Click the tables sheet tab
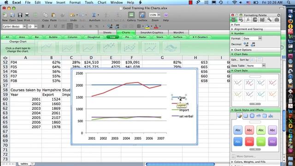295x166 pixels. [x=24, y=164]
